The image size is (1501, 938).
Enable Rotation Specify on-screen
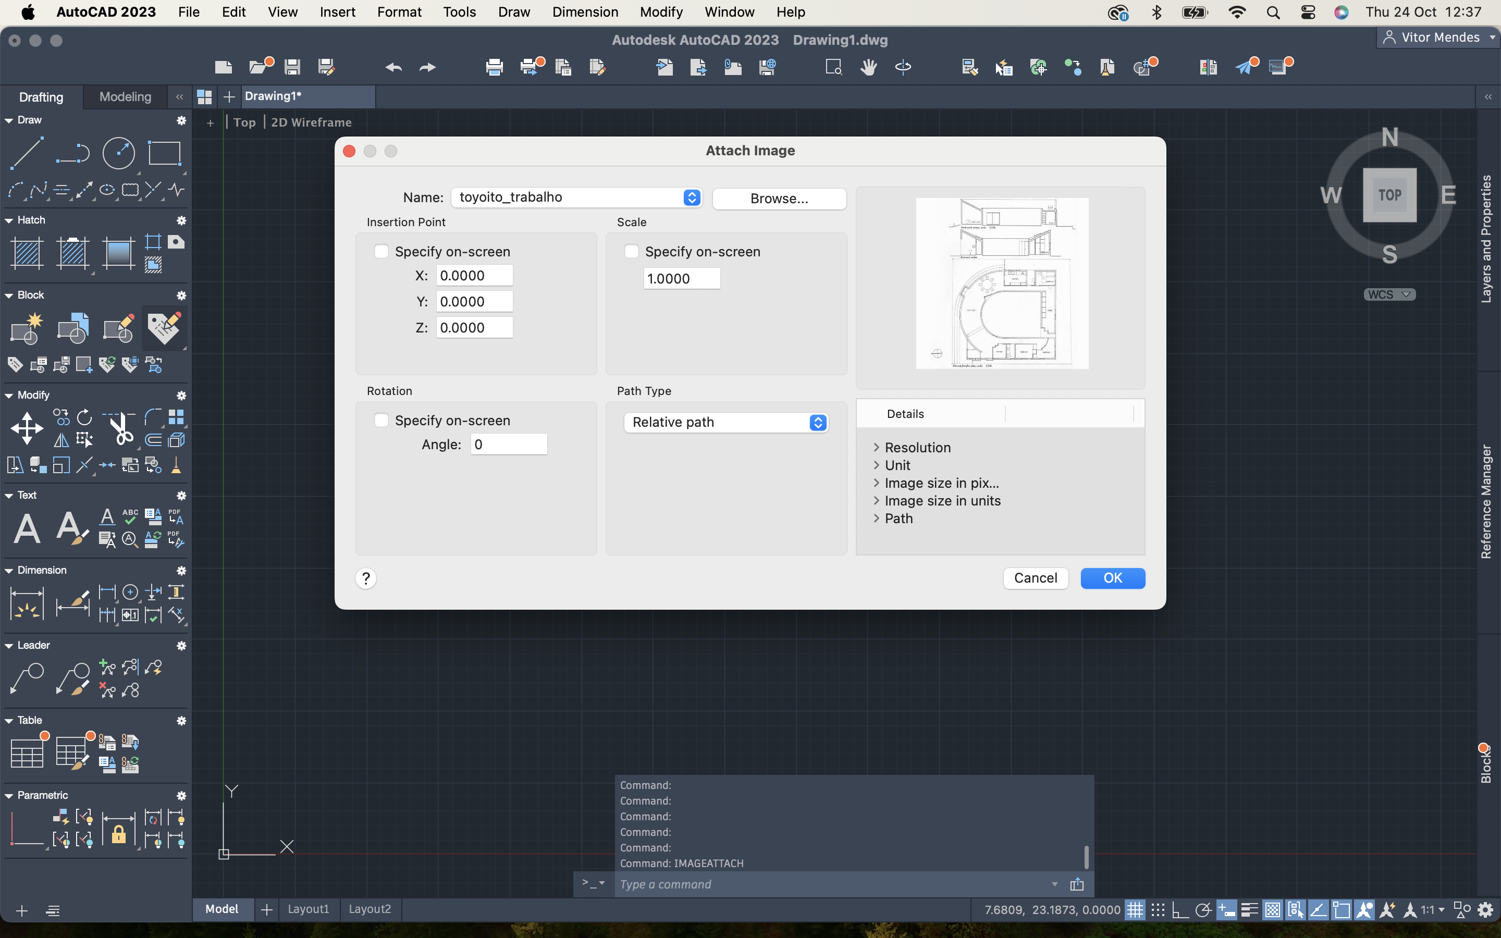[382, 420]
